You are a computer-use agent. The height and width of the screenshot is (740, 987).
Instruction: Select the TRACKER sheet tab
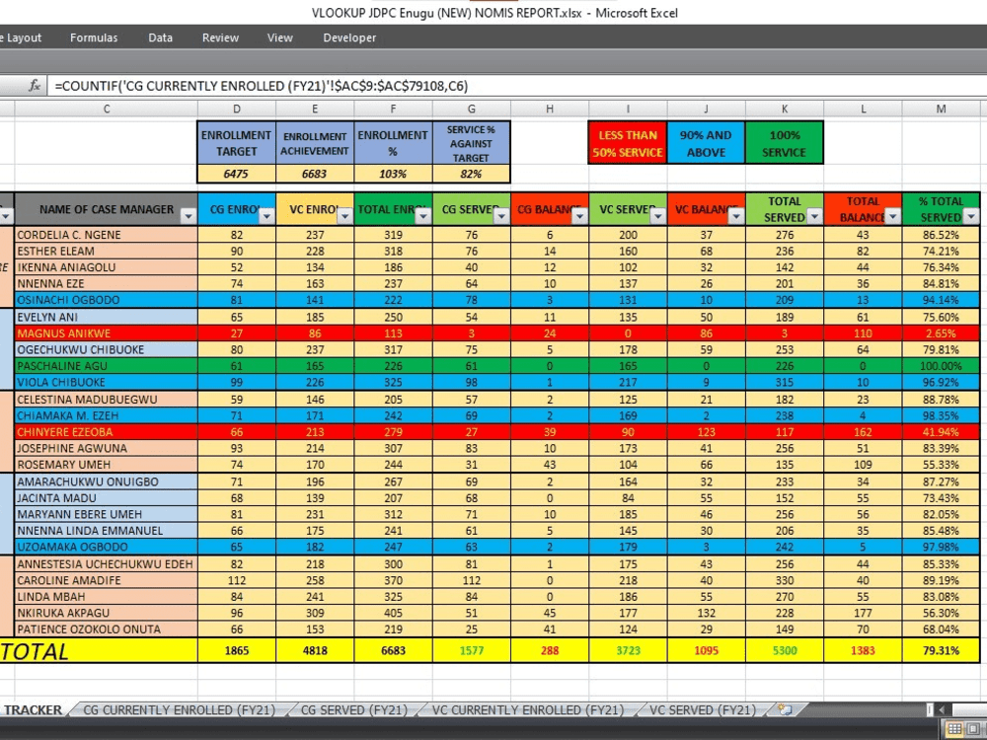pyautogui.click(x=35, y=708)
